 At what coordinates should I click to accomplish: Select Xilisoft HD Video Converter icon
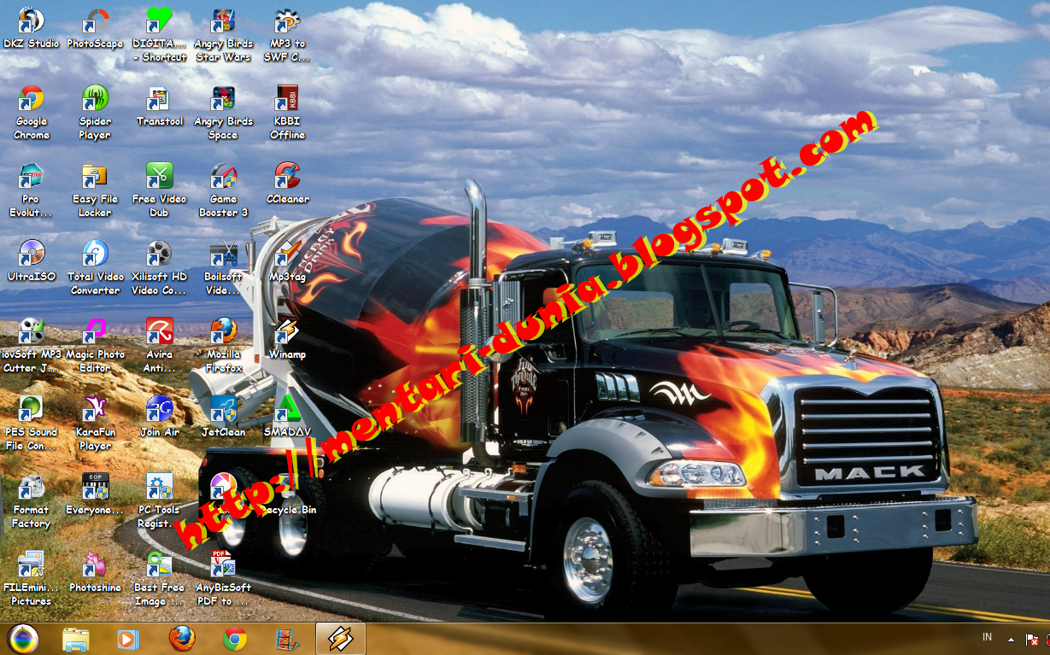159,267
